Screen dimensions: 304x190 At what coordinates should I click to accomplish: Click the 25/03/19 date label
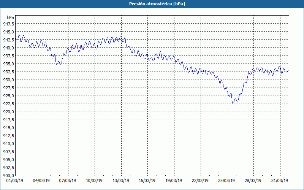[x=227, y=180]
